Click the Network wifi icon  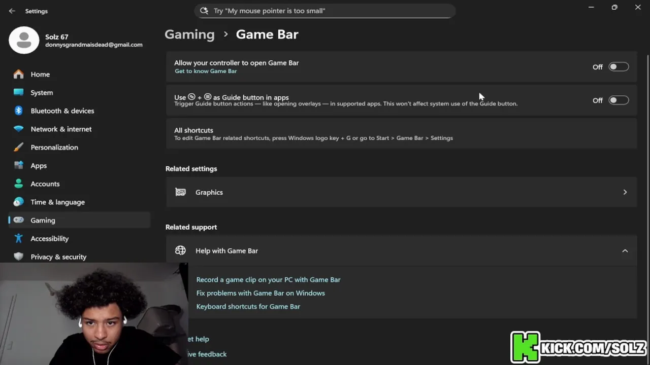pyautogui.click(x=19, y=129)
